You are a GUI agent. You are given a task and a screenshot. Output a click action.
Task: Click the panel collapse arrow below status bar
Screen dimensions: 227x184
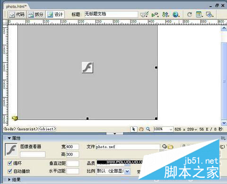[115, 134]
